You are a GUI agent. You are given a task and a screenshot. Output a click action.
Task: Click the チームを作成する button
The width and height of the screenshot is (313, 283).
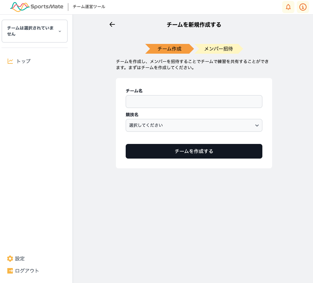(194, 151)
